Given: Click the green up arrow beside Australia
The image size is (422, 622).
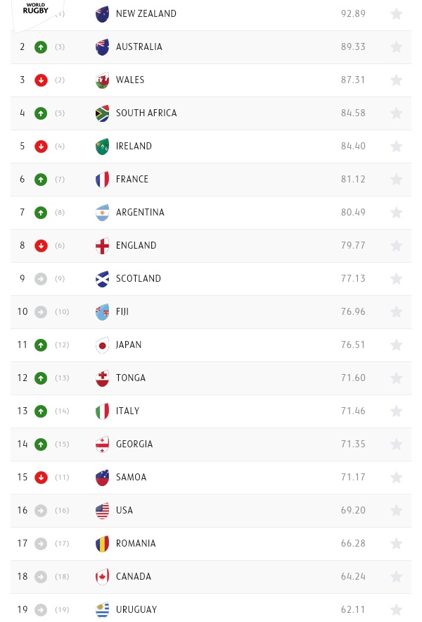Looking at the screenshot, I should [41, 47].
